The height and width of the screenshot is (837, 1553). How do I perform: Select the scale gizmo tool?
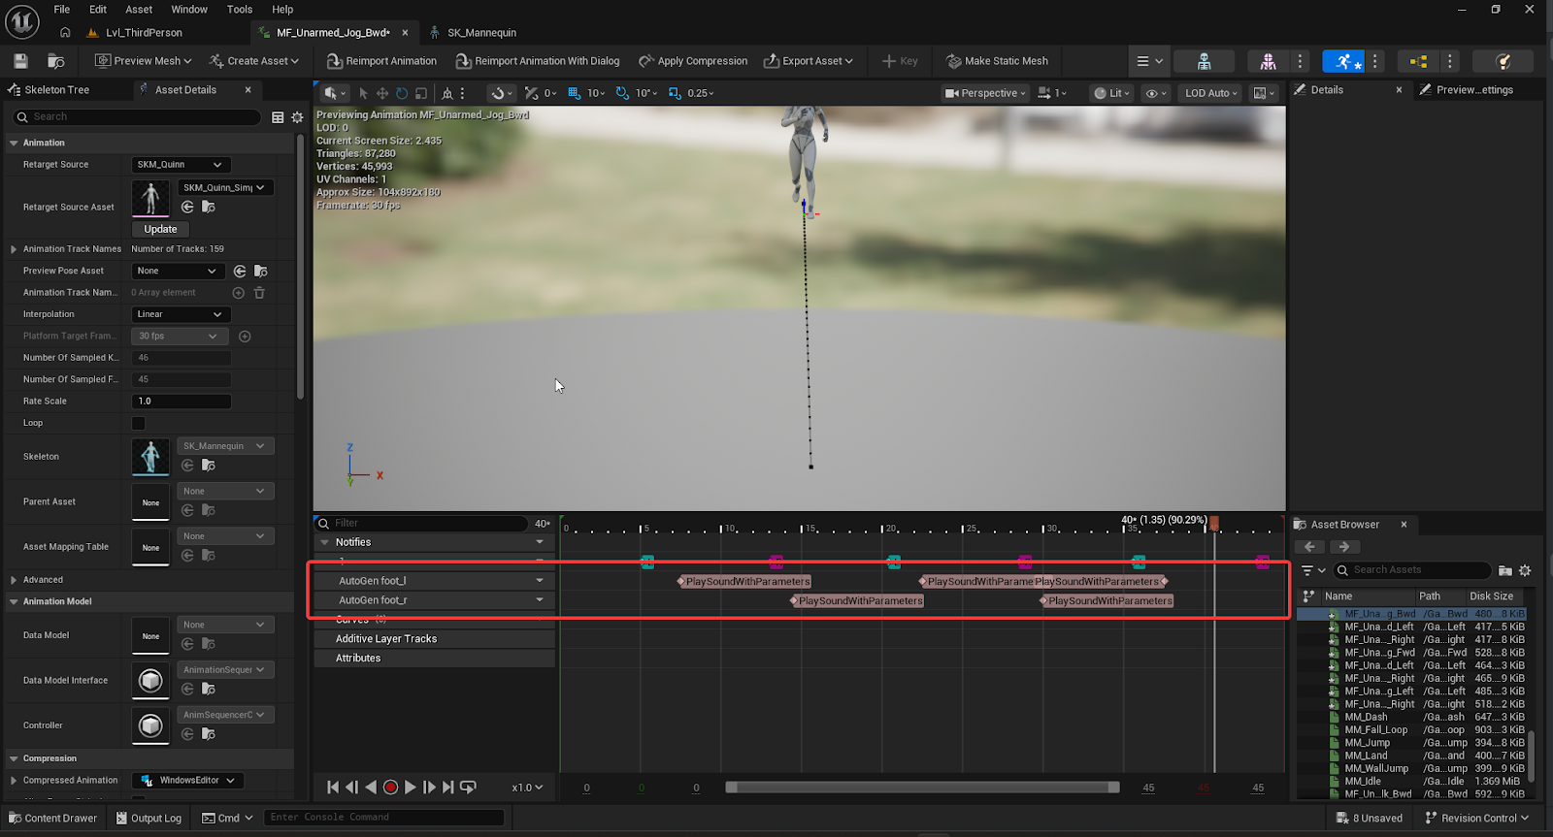[421, 93]
